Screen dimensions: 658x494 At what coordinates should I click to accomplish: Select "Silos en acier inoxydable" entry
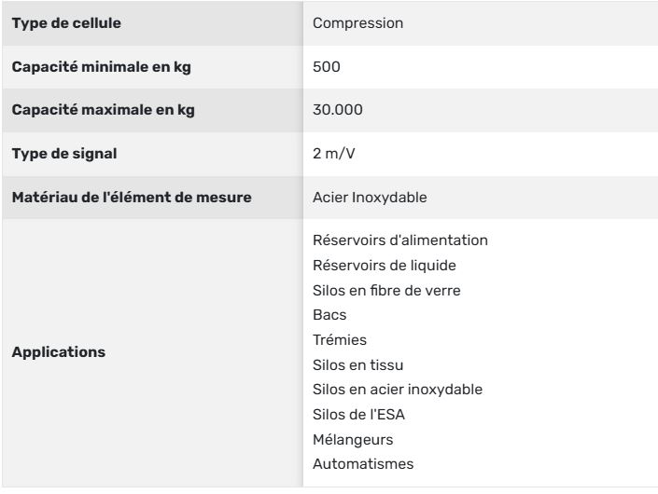(x=398, y=390)
